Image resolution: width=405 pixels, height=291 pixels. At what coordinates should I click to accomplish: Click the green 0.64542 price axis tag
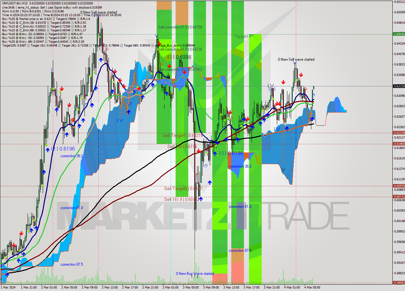tap(399, 34)
